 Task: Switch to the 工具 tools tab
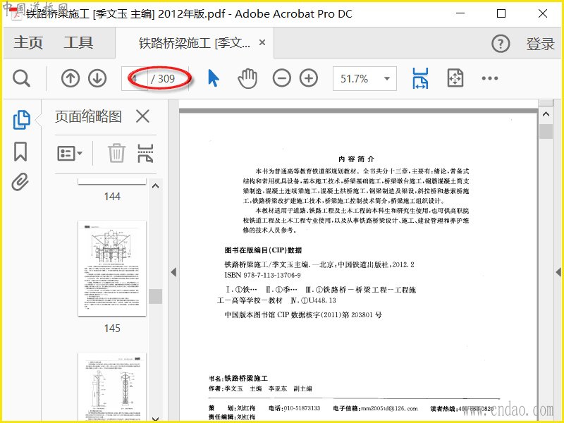[78, 43]
